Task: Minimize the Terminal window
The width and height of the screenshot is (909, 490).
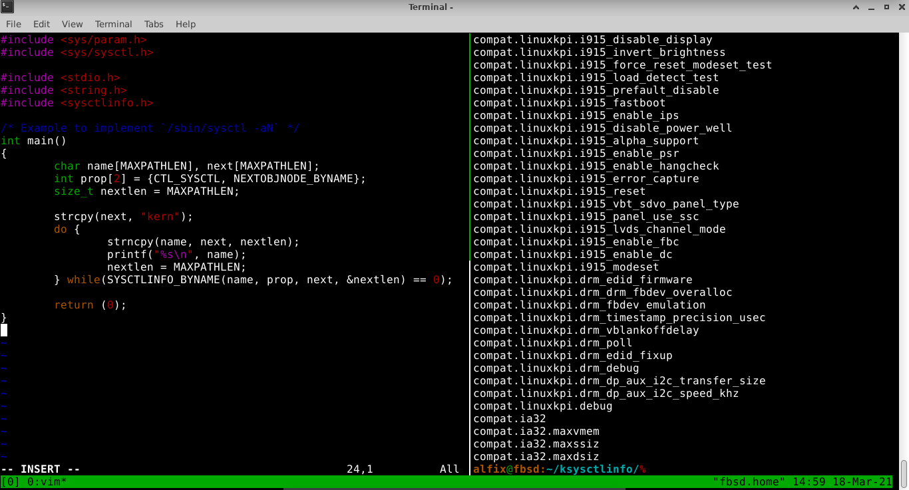Action: tap(870, 7)
